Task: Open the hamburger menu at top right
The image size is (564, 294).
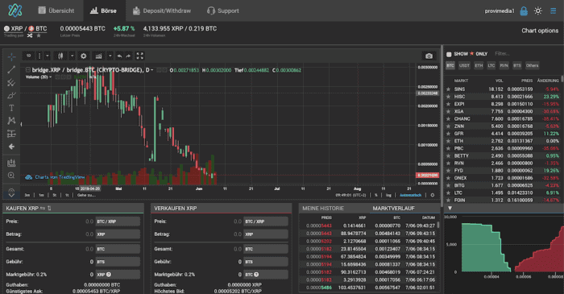Action: coord(554,11)
